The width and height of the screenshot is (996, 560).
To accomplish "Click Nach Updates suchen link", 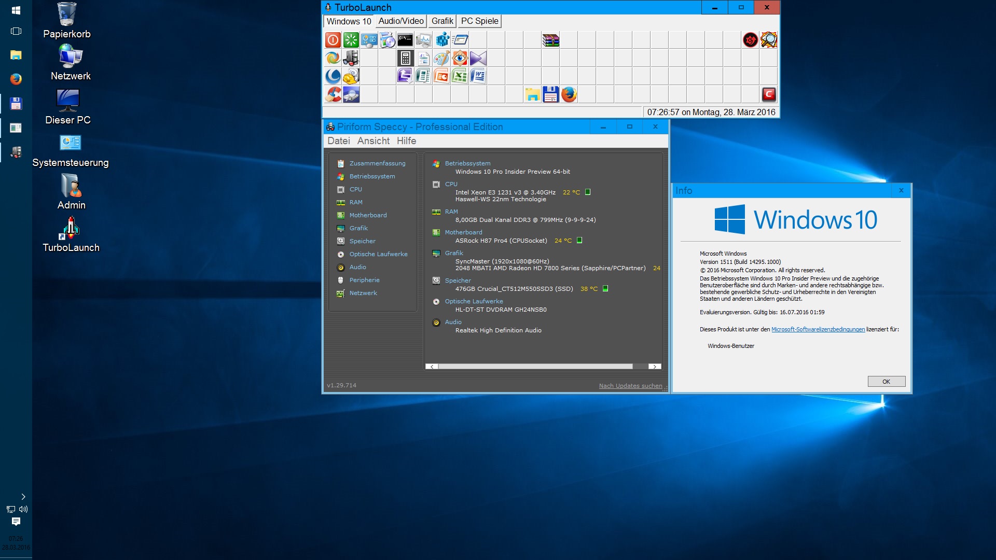I will tap(630, 386).
